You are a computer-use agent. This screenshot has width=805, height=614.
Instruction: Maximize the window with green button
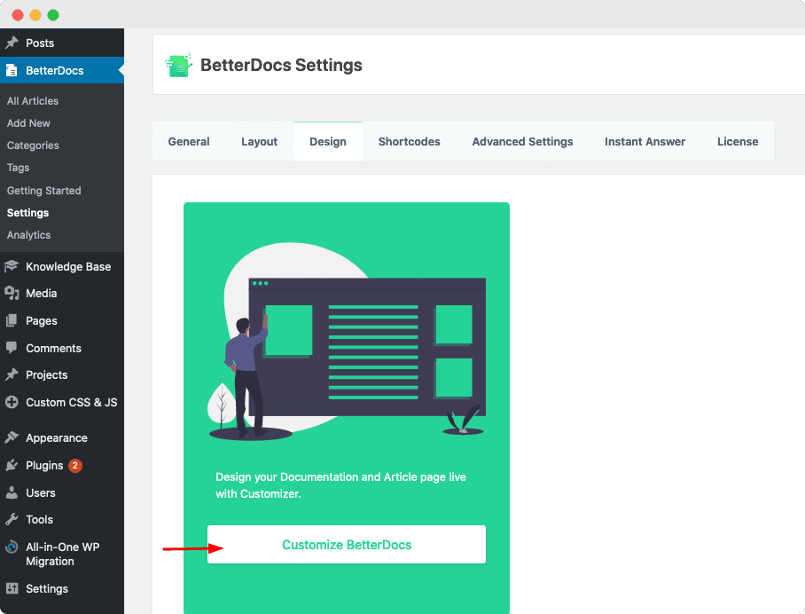[x=53, y=15]
